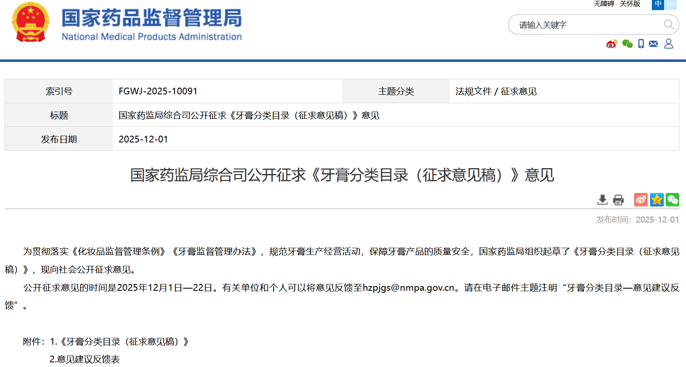Switch language to 中 (Chinese)
686x367 pixels.
(658, 4)
